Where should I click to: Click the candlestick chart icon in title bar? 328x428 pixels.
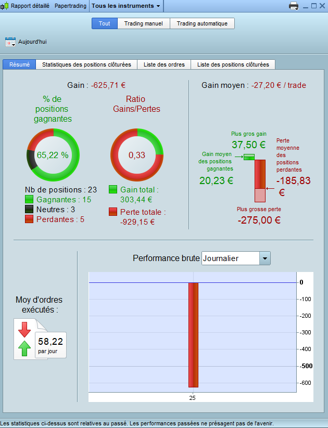(4, 6)
